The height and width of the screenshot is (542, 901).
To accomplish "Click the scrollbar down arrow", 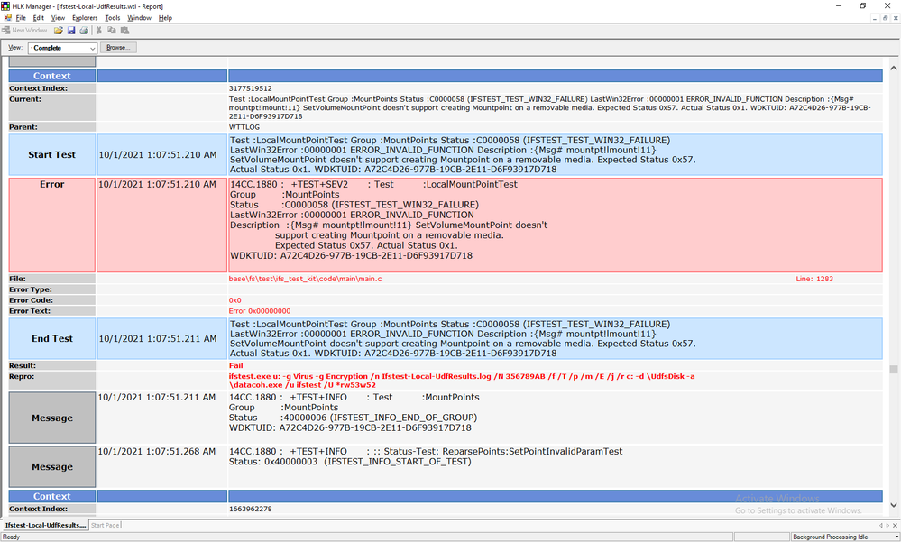I will pos(894,505).
